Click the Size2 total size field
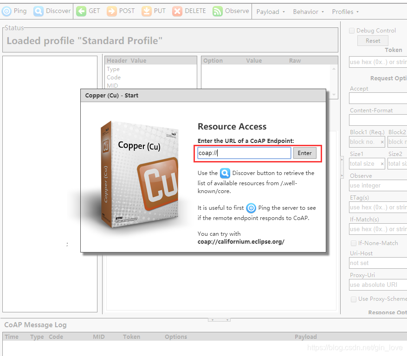 397,164
